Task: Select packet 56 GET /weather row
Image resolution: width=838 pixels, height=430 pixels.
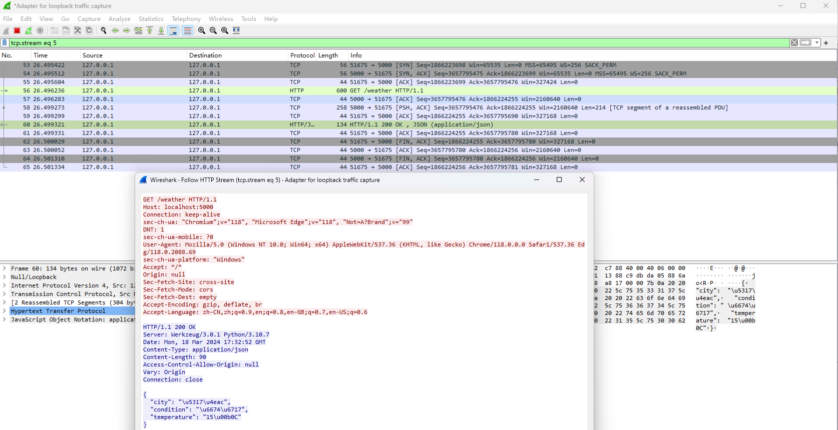Action: (418, 90)
